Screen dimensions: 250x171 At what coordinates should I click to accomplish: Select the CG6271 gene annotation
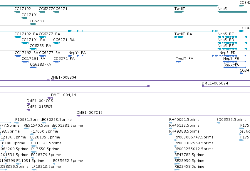click(56, 12)
